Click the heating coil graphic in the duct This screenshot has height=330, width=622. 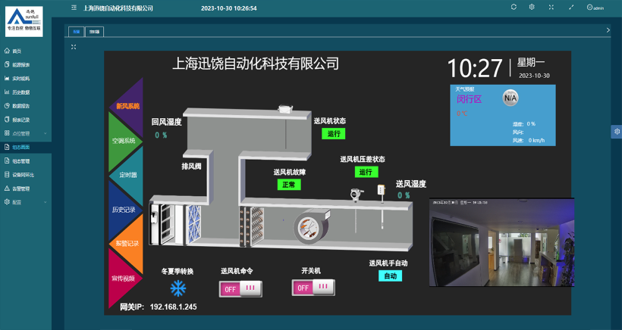coord(252,227)
